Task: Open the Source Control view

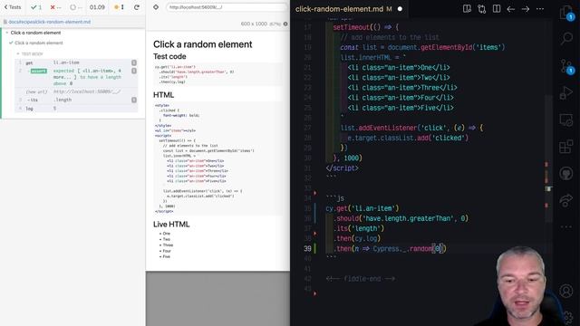Action: point(566,66)
